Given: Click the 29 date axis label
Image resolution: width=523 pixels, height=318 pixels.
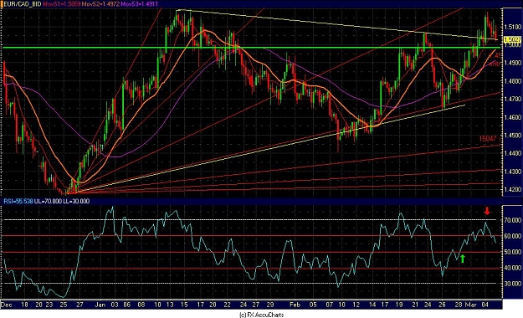Looking at the screenshot, I should click(270, 305).
